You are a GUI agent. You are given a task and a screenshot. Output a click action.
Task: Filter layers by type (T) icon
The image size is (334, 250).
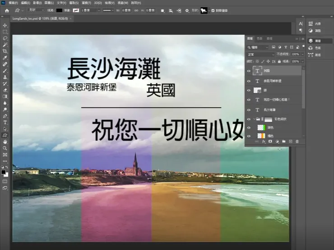[286, 47]
